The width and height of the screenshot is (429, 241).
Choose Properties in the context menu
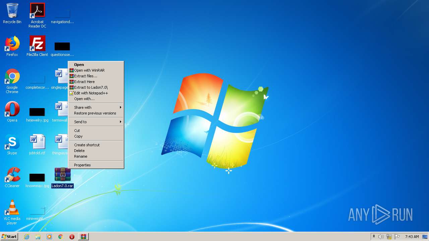(96, 165)
